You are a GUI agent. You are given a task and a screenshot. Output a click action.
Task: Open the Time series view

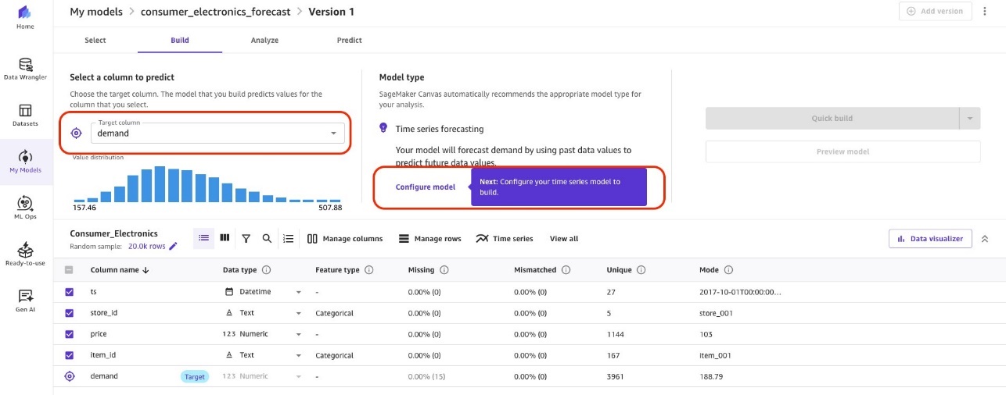(x=505, y=239)
